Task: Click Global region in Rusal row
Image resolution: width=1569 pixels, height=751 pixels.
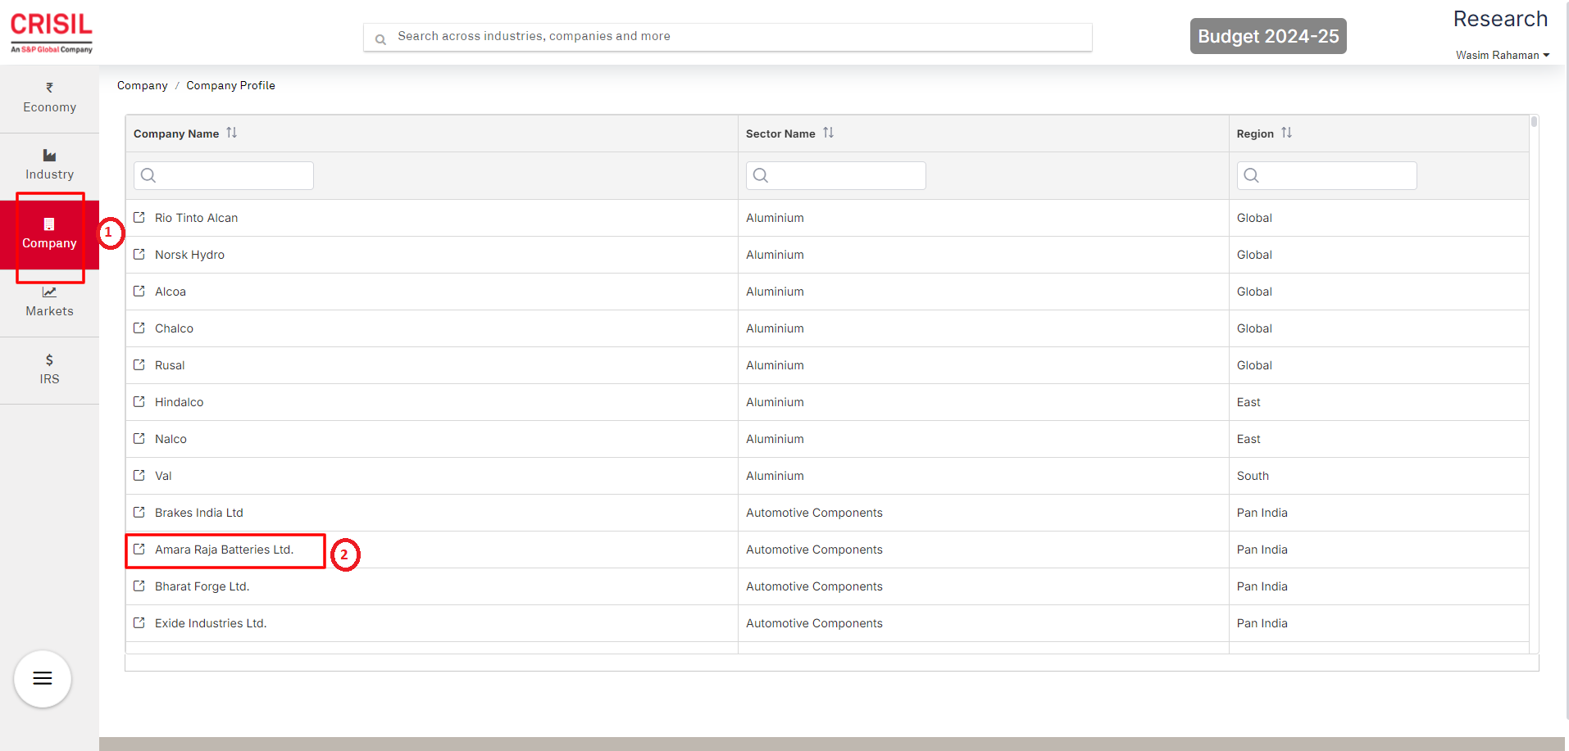Action: pyautogui.click(x=1254, y=365)
